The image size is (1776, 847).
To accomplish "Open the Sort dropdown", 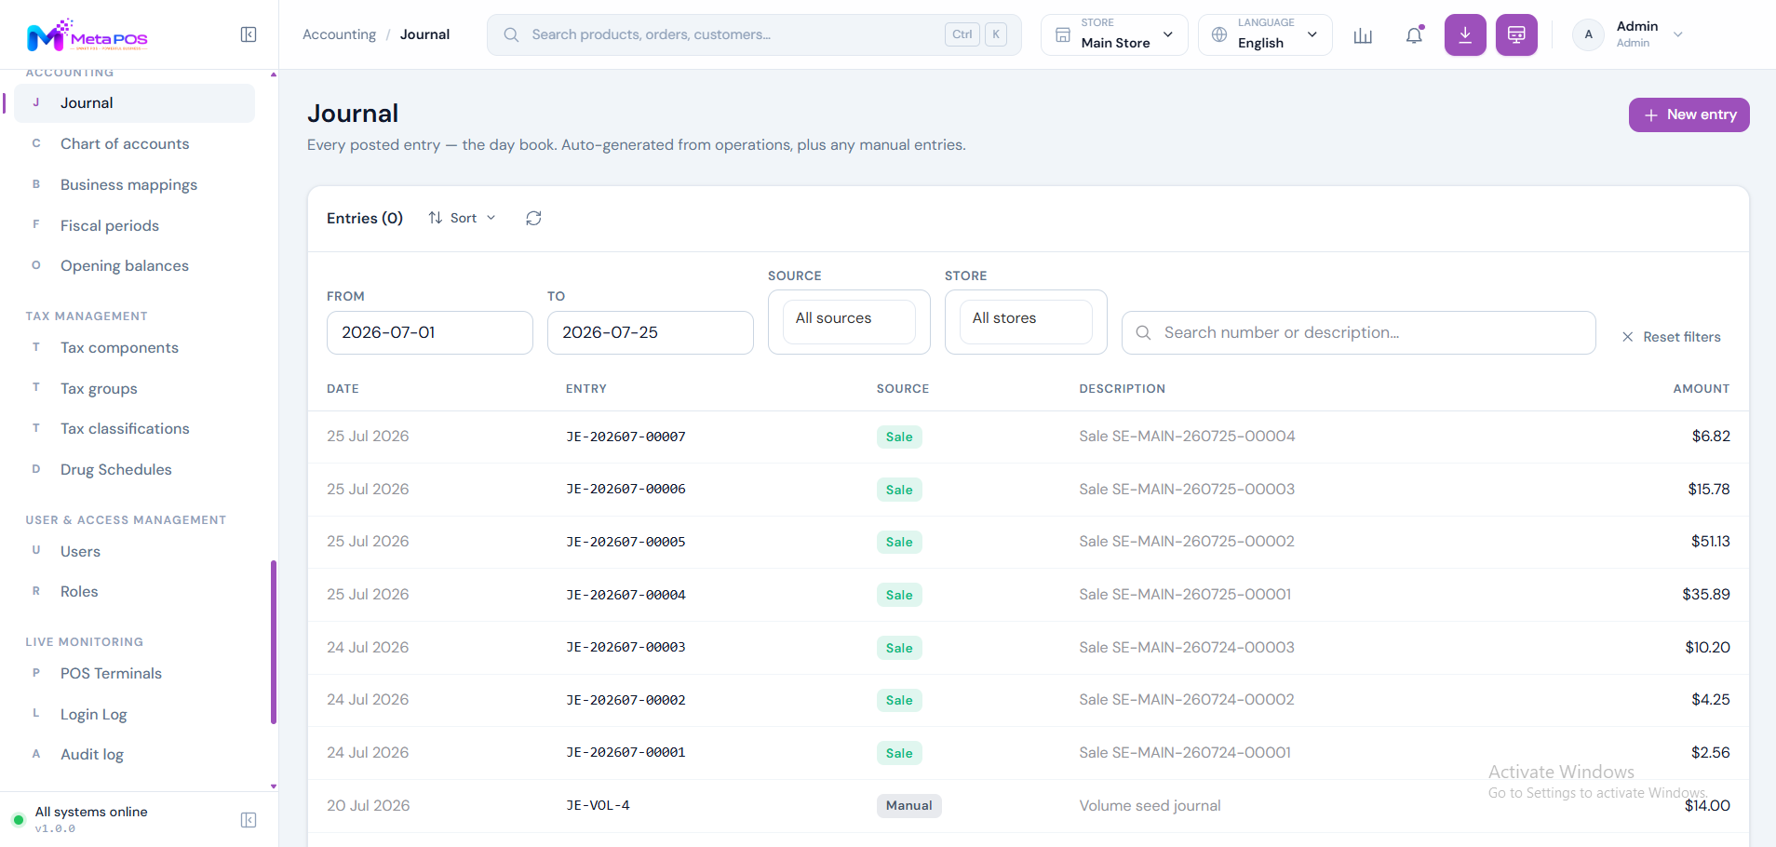I will click(462, 218).
